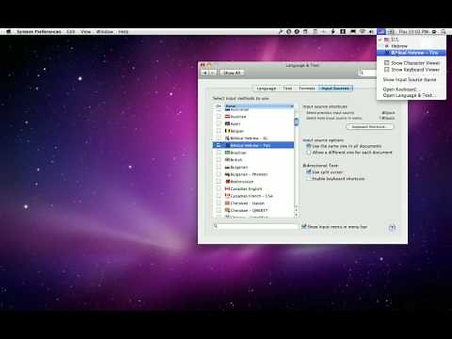This screenshot has height=339, width=452.
Task: Click the Azeri flag icon in list
Action: pyautogui.click(x=227, y=123)
